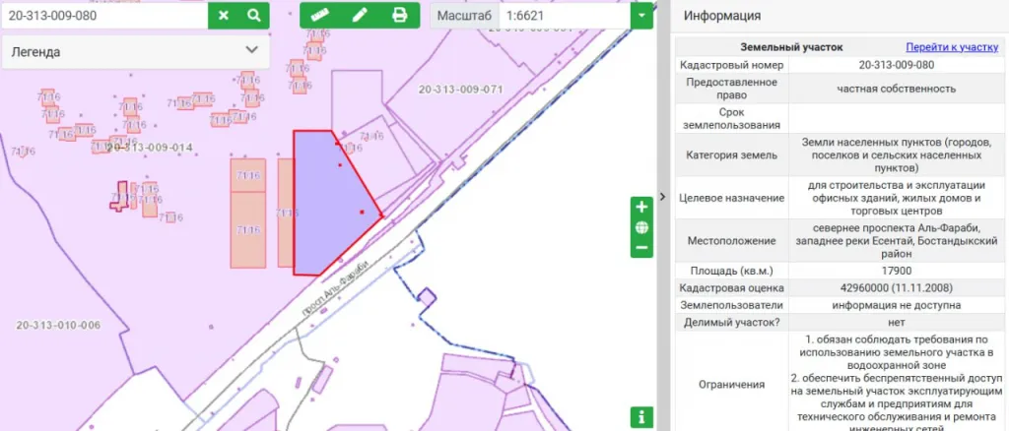Print the map with printer icon
The height and width of the screenshot is (431, 1009).
click(x=399, y=15)
